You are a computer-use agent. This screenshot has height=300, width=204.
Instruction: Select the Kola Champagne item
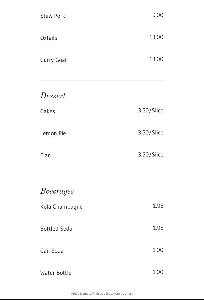tap(61, 207)
